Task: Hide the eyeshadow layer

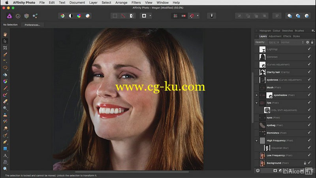Action: coord(309,95)
